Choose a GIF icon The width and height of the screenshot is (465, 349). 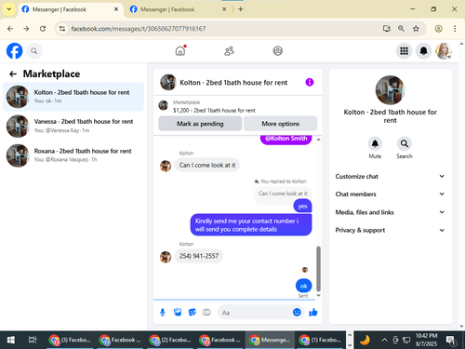(x=206, y=312)
